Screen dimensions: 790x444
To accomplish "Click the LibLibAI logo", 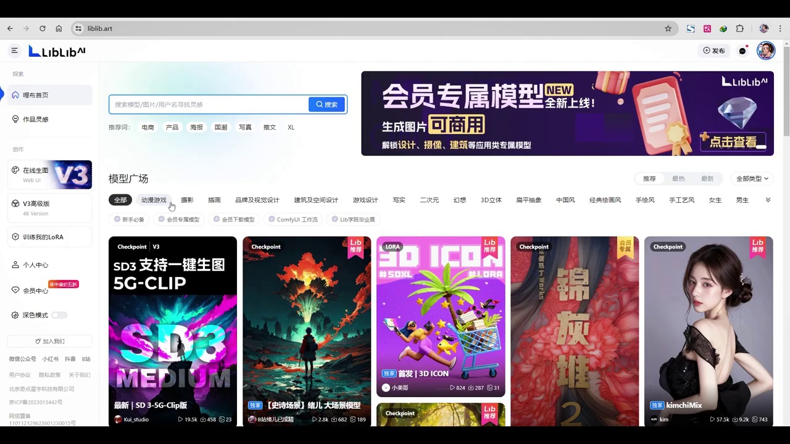I will (57, 51).
